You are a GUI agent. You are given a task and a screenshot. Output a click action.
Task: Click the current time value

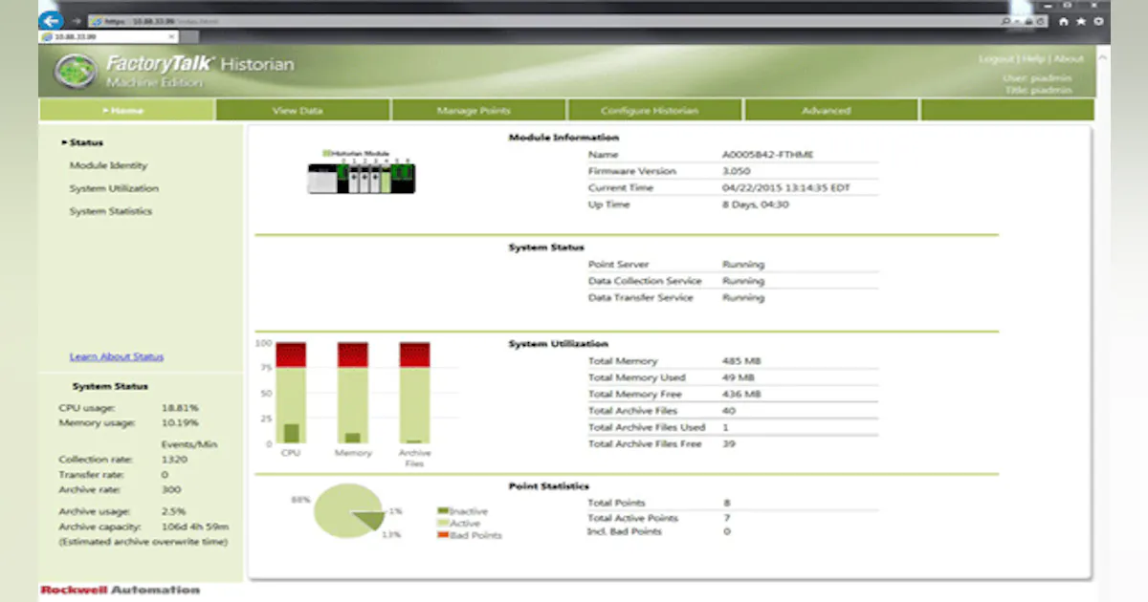tap(786, 188)
